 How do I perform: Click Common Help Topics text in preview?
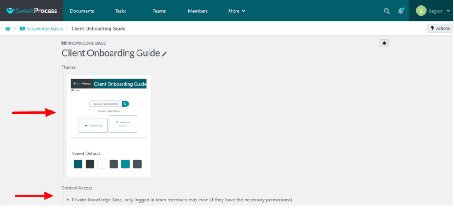click(x=109, y=111)
